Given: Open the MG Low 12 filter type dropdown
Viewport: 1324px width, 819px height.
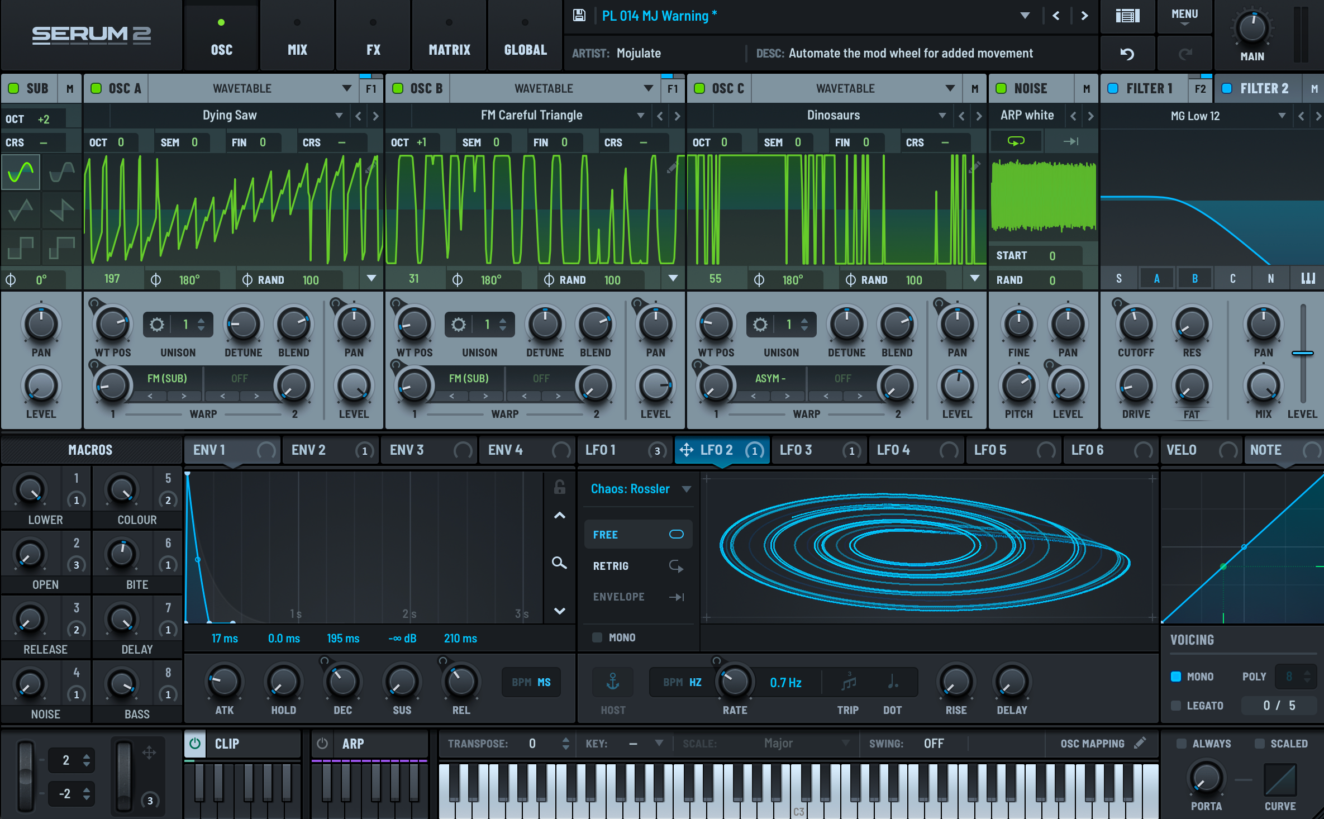Looking at the screenshot, I should coord(1282,116).
